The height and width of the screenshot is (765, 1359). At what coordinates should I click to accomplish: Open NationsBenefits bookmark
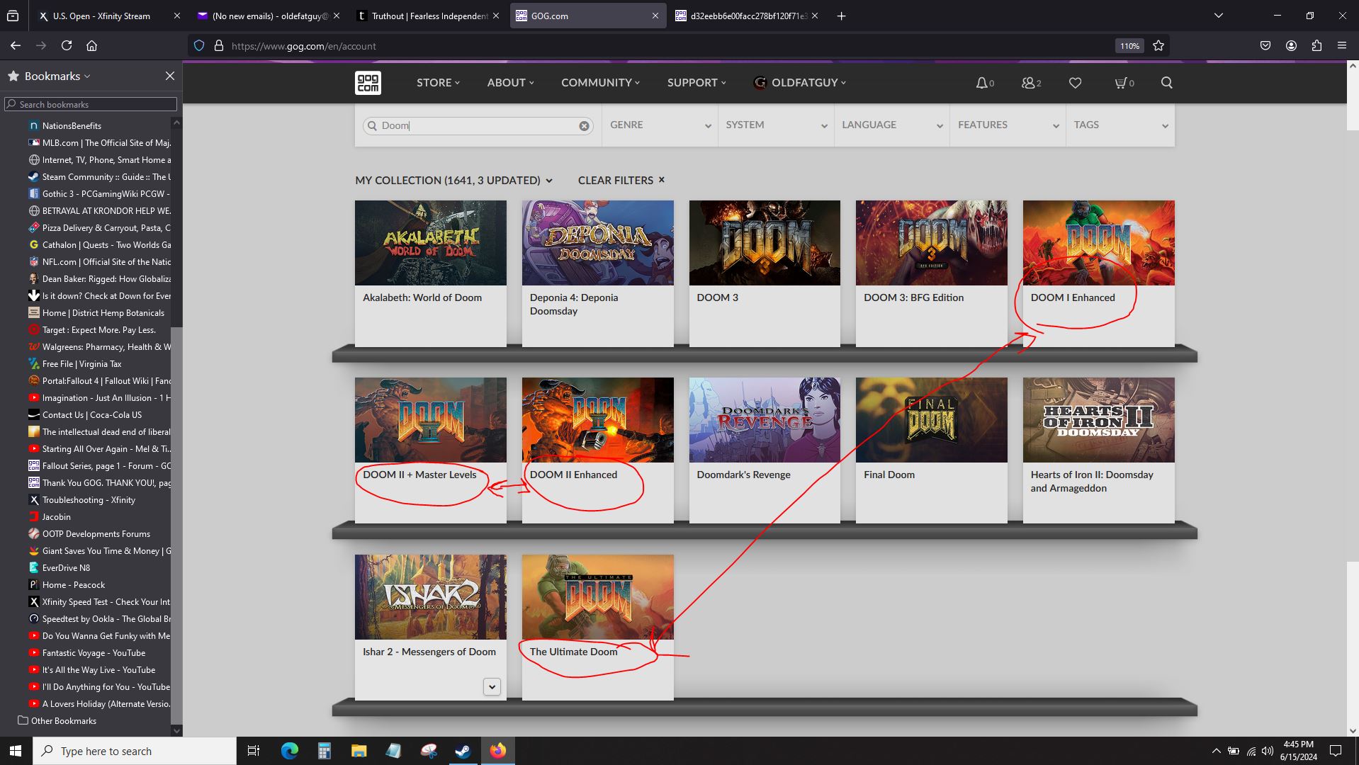tap(72, 126)
